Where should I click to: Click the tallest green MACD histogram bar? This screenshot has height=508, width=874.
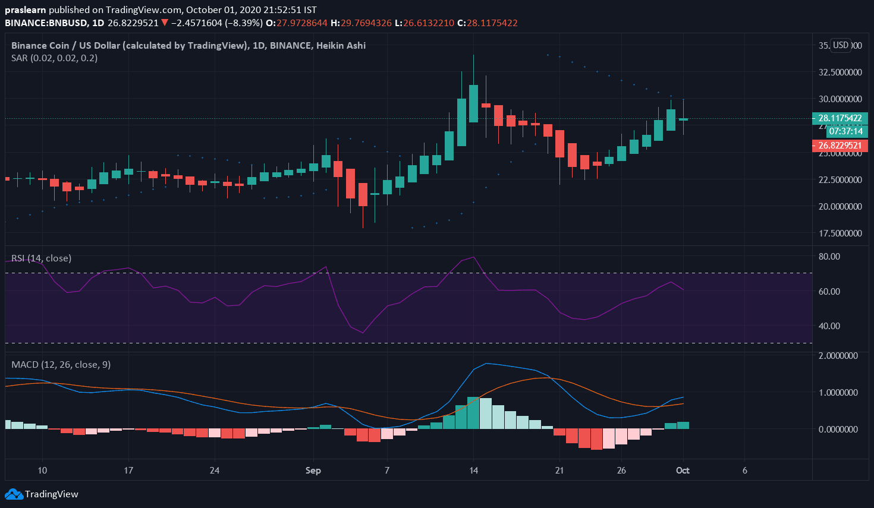point(473,412)
